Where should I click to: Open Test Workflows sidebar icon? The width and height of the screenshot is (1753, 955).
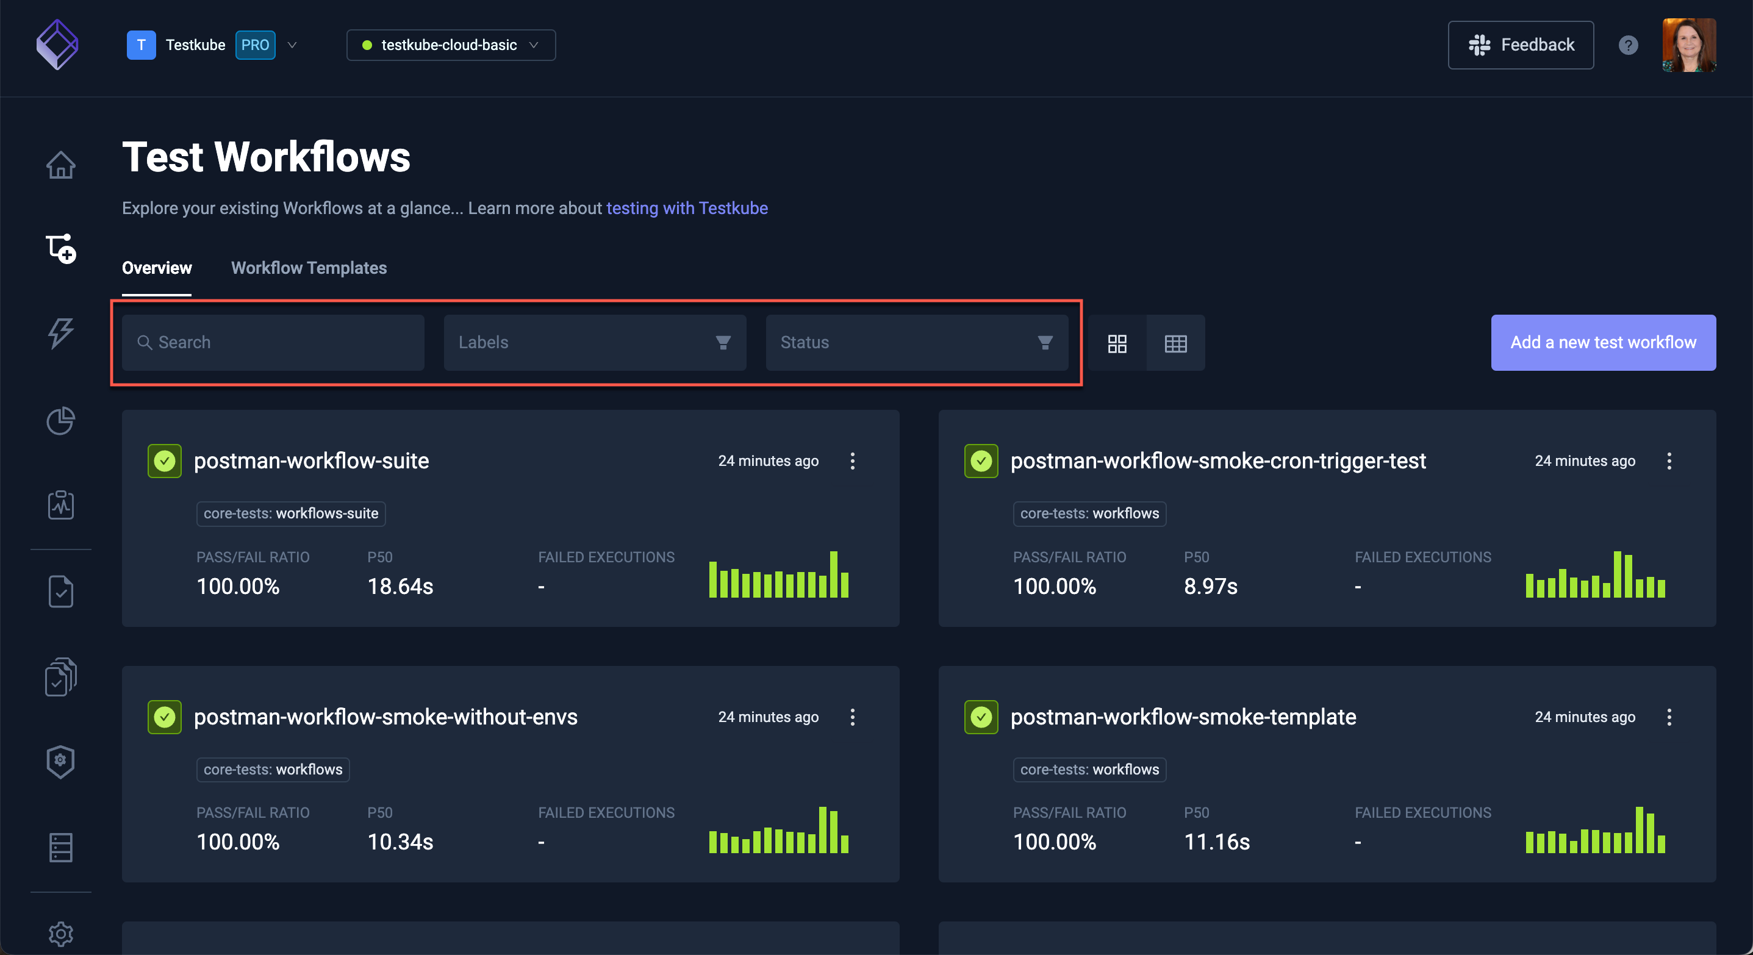tap(60, 249)
